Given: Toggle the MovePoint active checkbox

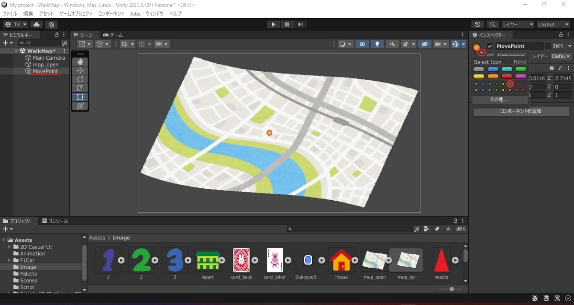Looking at the screenshot, I should click(490, 46).
